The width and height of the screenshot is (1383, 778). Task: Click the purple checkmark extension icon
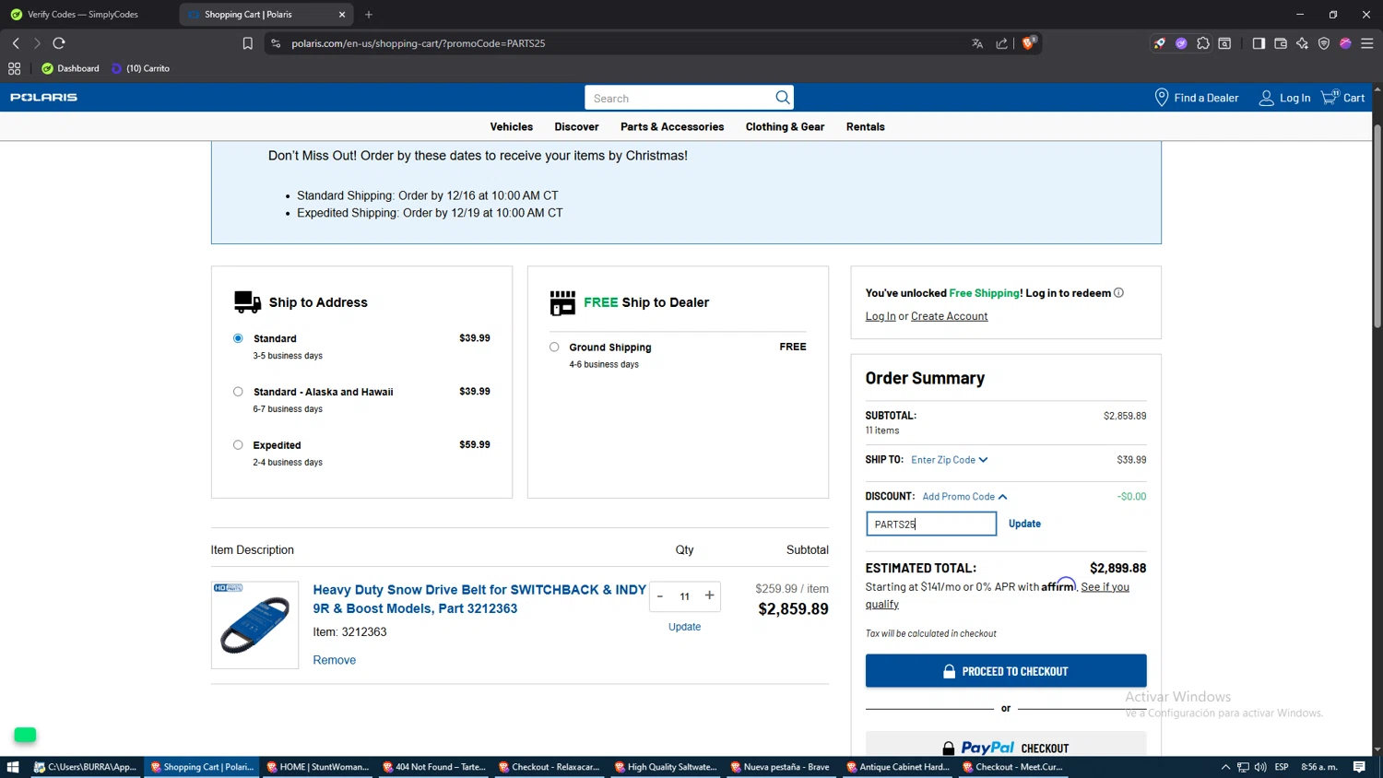tap(1181, 43)
